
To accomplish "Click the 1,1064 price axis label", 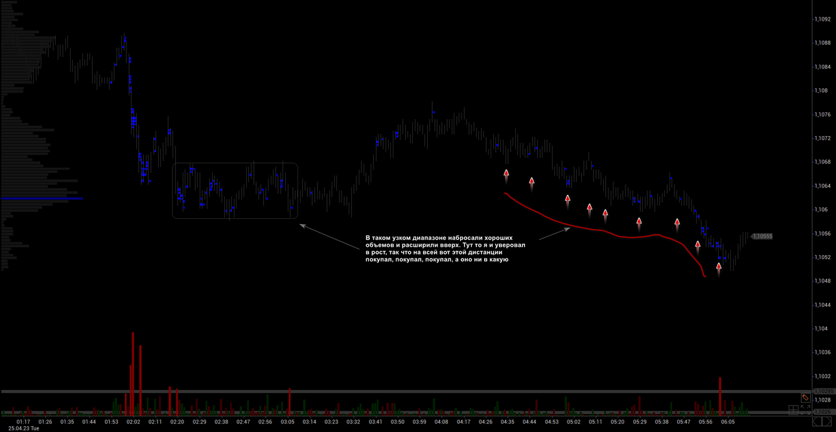I will click(x=822, y=186).
